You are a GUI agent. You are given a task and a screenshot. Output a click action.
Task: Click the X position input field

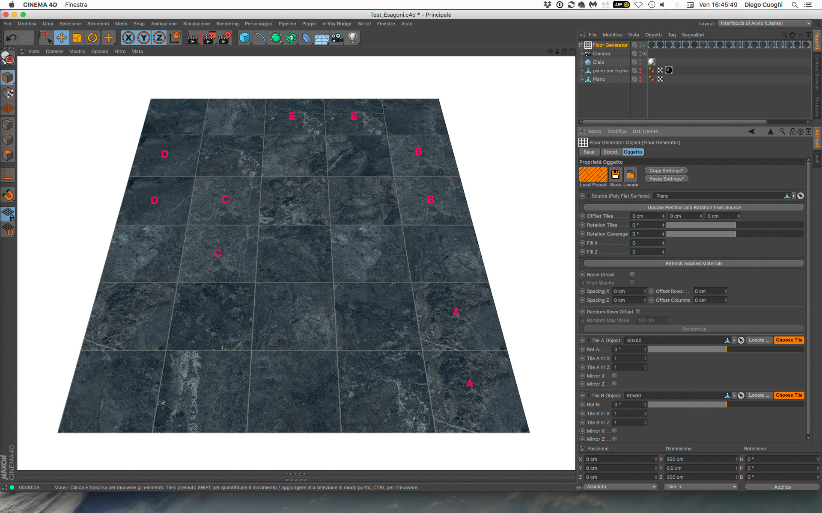coord(620,459)
